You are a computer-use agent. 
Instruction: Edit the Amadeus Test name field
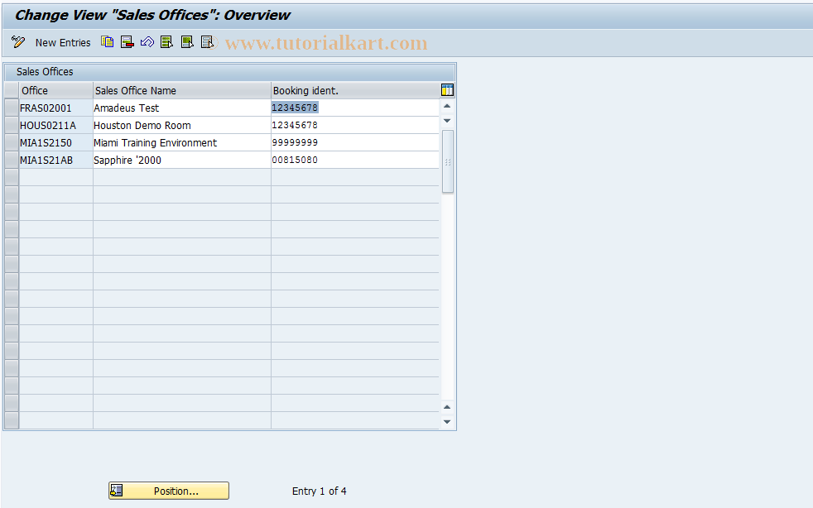[x=182, y=108]
